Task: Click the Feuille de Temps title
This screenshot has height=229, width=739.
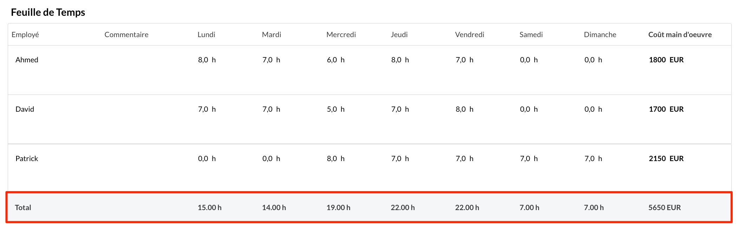Action: tap(48, 12)
